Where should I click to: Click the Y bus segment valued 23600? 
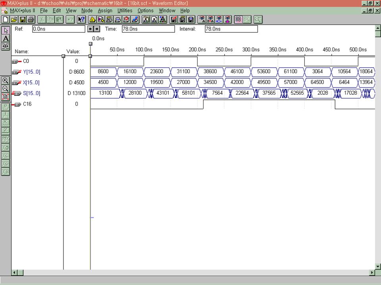point(157,72)
